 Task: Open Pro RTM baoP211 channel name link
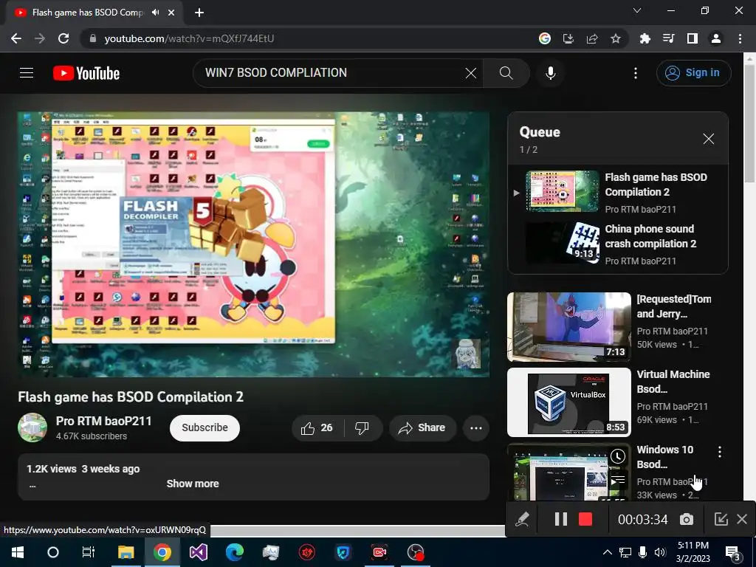coord(103,421)
